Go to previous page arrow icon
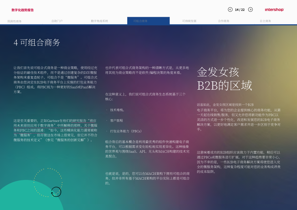 230,9
